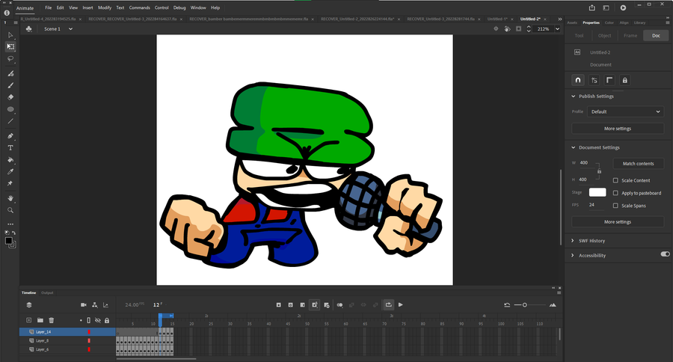The width and height of the screenshot is (673, 362).
Task: Select the Line tool
Action: point(10,121)
